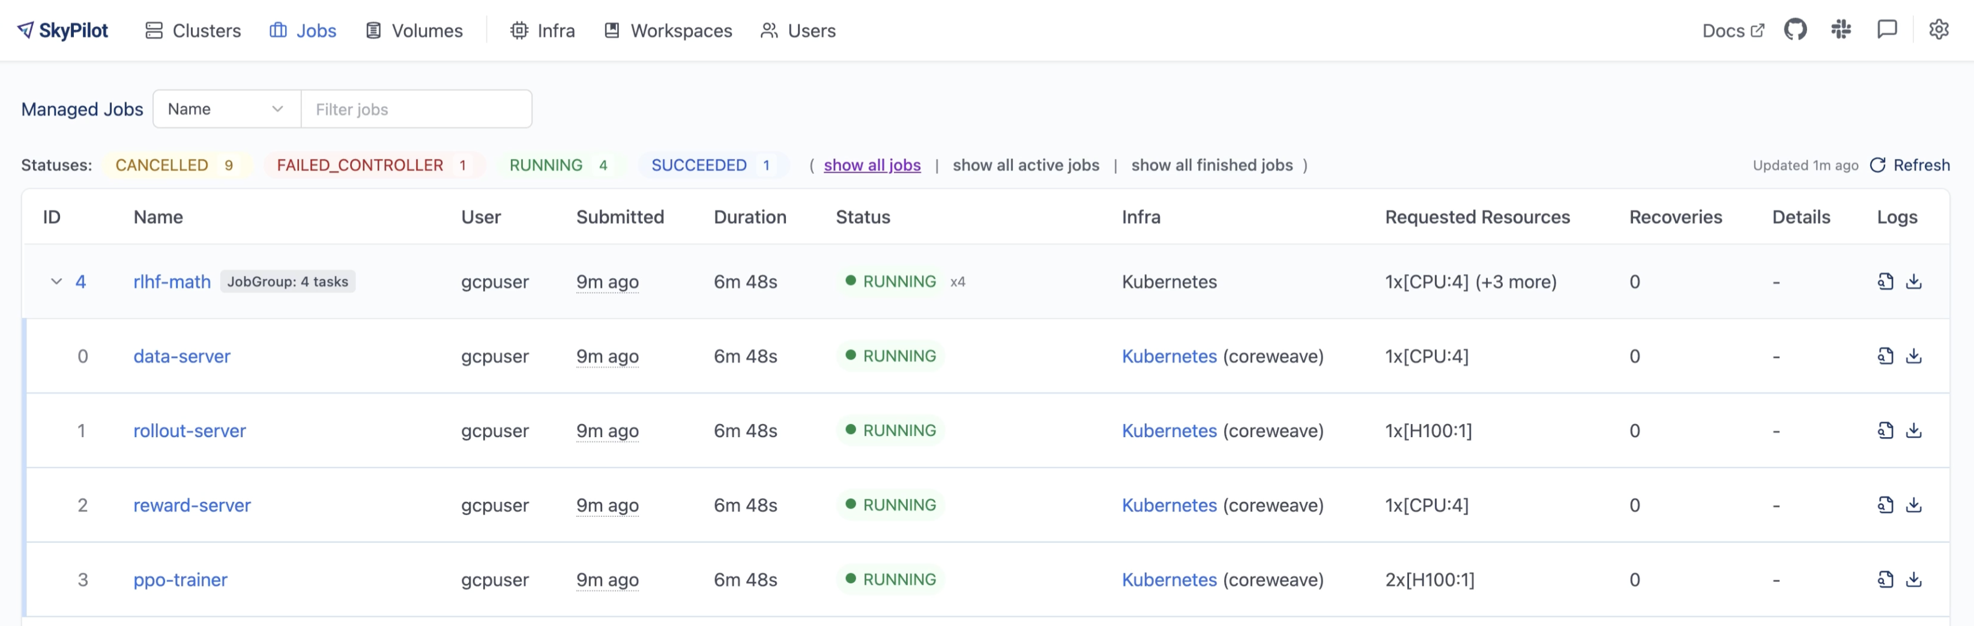Viewport: 1974px width, 626px height.
Task: Open the ppo-trainer task link
Action: coord(180,579)
